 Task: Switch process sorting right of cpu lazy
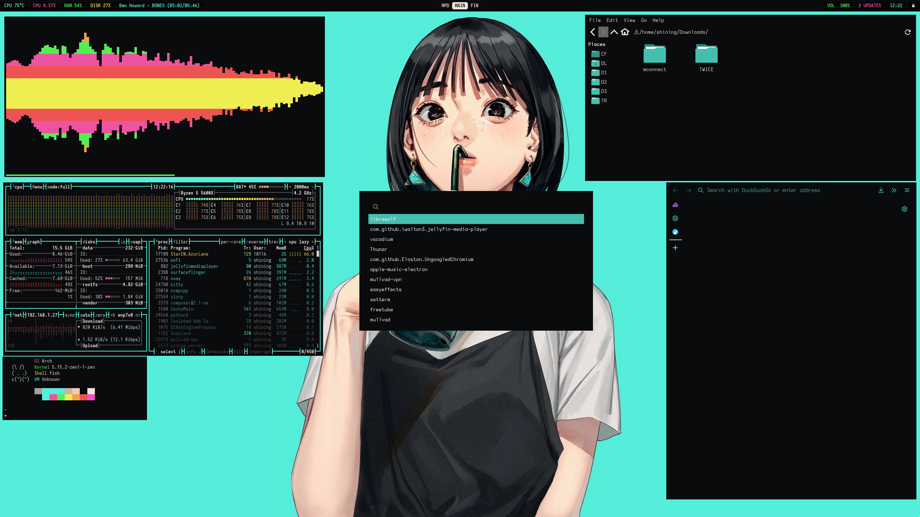(x=312, y=242)
